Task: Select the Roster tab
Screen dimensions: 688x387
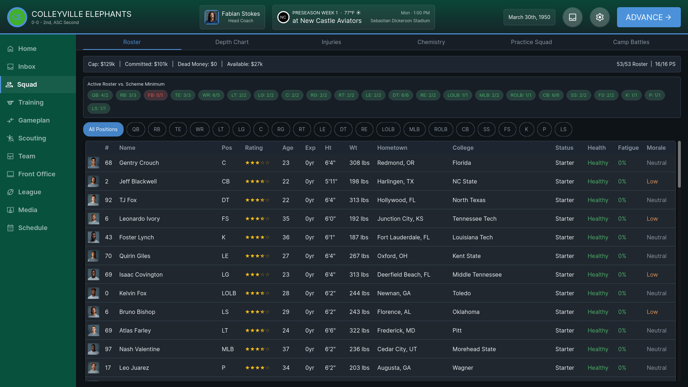Action: 132,42
